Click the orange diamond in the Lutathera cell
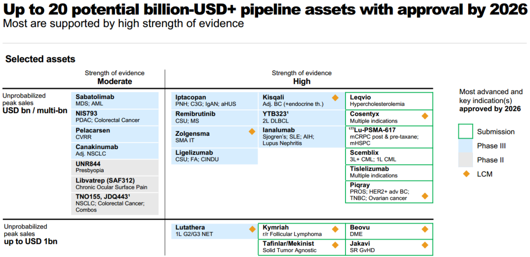Image resolution: width=530 pixels, height=257 pixels. tap(252, 229)
